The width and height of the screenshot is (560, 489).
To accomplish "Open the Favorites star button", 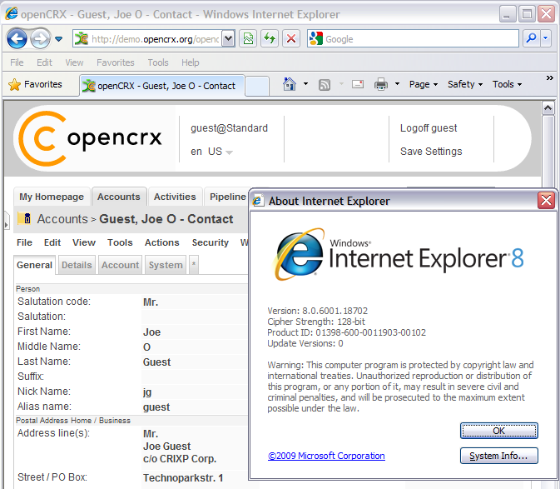I will [35, 85].
